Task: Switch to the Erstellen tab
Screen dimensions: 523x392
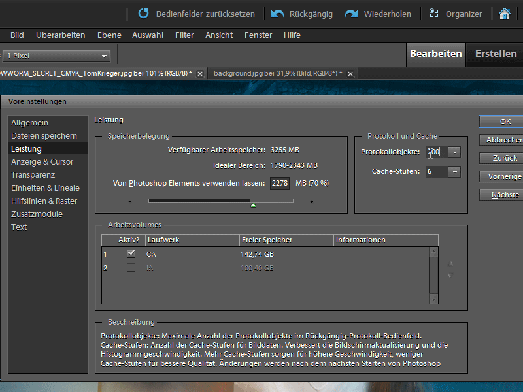Action: click(496, 54)
